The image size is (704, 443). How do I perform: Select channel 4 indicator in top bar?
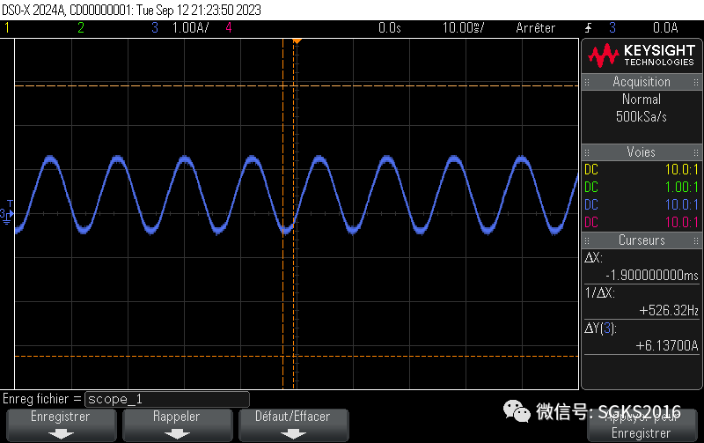[x=229, y=28]
